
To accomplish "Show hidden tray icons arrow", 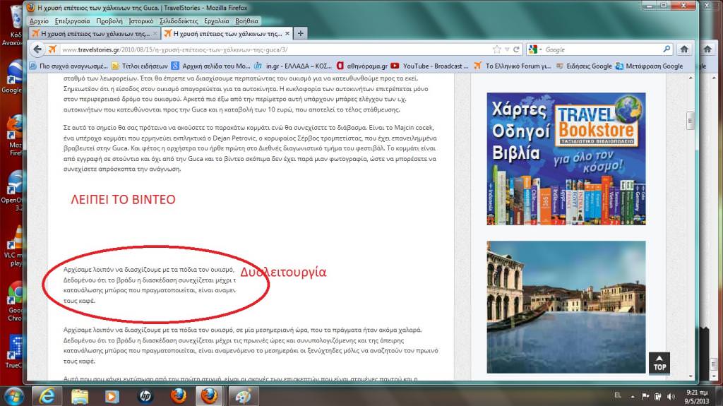I will point(633,396).
